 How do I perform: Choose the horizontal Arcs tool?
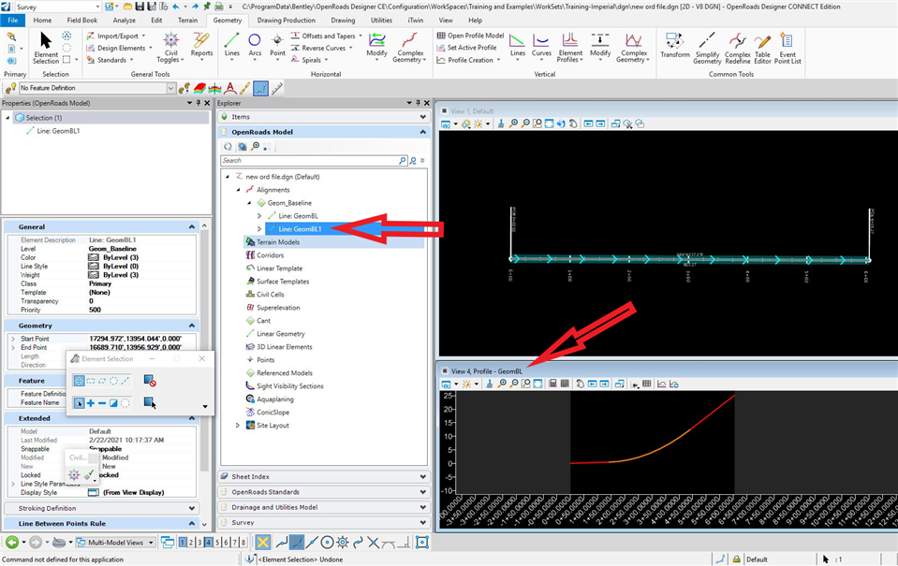tap(255, 45)
